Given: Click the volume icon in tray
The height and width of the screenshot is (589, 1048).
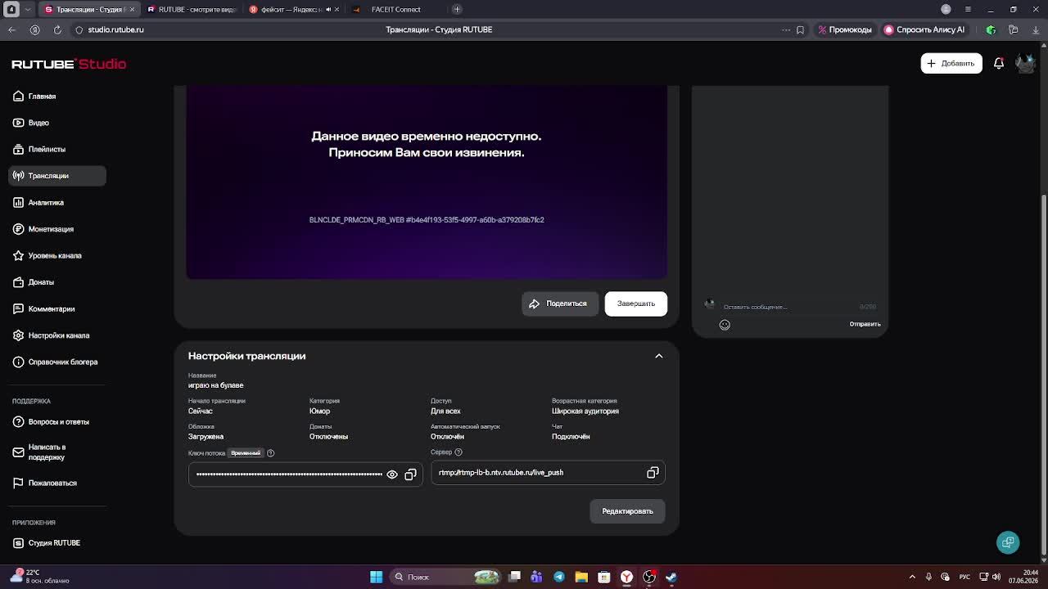Looking at the screenshot, I should (x=996, y=577).
